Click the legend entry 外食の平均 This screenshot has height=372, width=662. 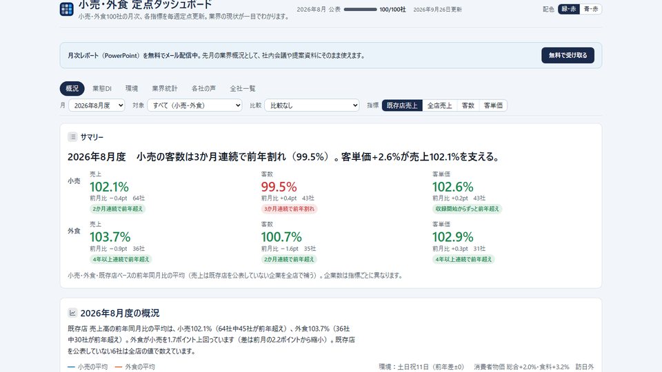135,367
